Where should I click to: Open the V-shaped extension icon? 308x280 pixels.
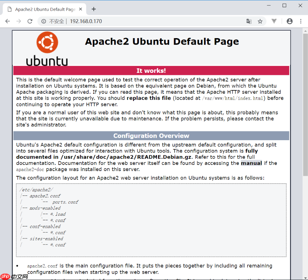(274, 21)
